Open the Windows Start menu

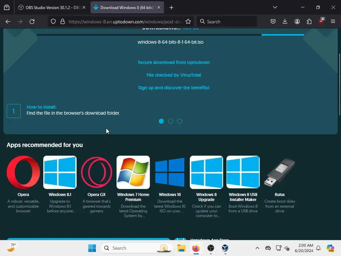(x=92, y=248)
